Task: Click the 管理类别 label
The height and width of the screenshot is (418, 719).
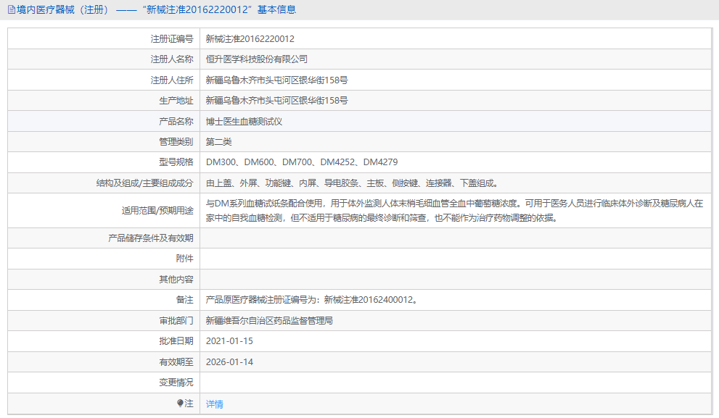Action: (x=176, y=141)
